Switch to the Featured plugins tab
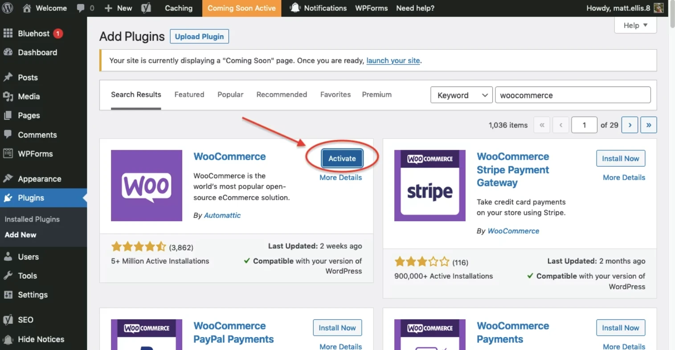This screenshot has height=350, width=675. 189,95
